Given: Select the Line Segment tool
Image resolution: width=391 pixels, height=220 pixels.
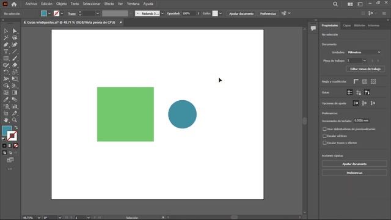Looking at the screenshot, I should tap(15, 51).
